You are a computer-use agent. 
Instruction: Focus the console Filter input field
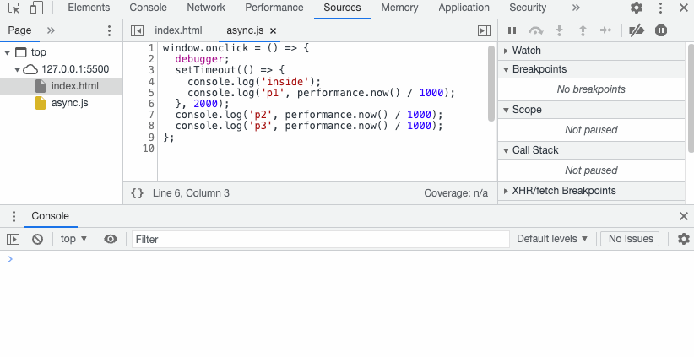point(321,240)
